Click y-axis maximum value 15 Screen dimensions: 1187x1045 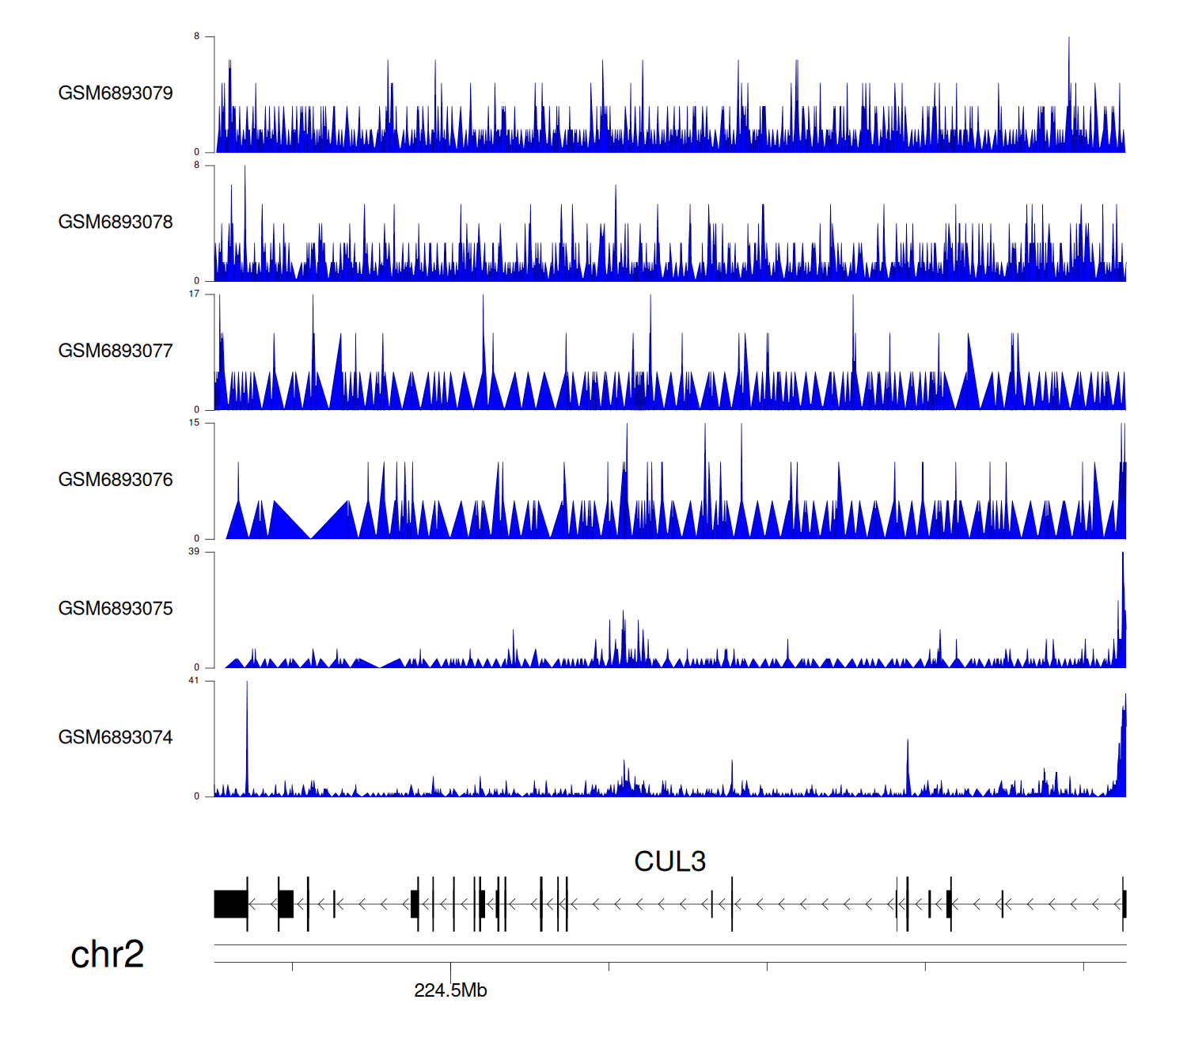194,423
